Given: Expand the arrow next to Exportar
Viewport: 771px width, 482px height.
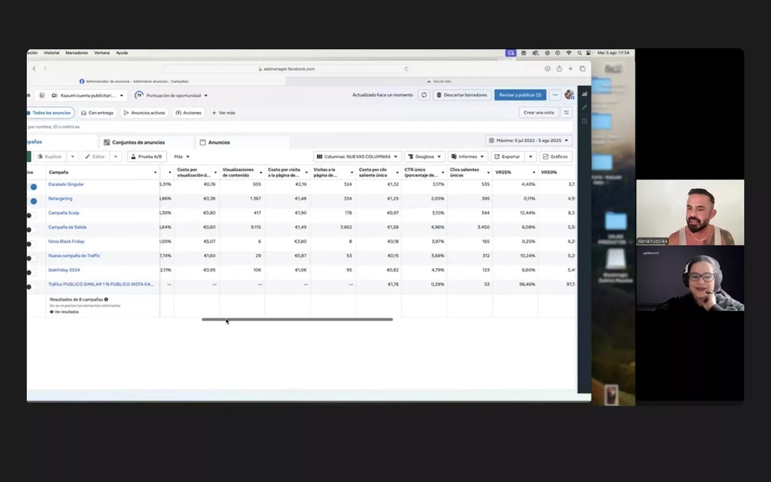Looking at the screenshot, I should 530,156.
